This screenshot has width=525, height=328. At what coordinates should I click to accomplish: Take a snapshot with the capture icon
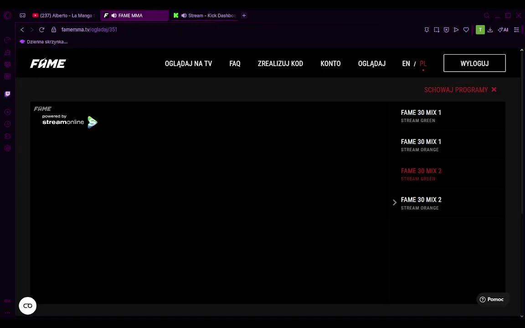[x=436, y=30]
